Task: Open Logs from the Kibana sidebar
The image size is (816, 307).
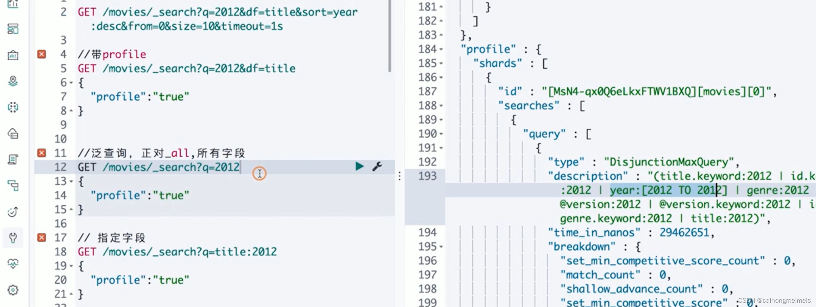Action: click(13, 159)
